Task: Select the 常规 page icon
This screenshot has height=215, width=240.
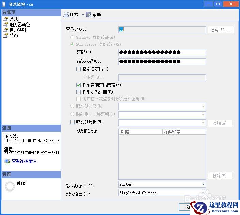Action: [x=5, y=19]
